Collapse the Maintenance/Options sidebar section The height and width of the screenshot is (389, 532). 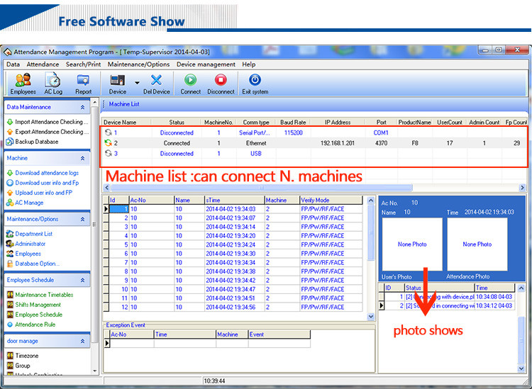[83, 219]
